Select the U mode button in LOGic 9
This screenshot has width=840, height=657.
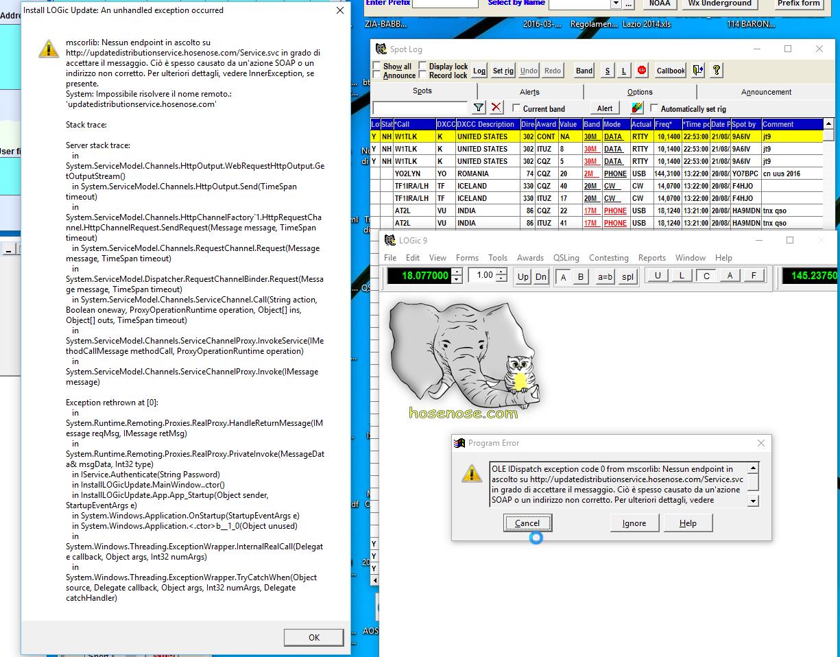pos(658,276)
